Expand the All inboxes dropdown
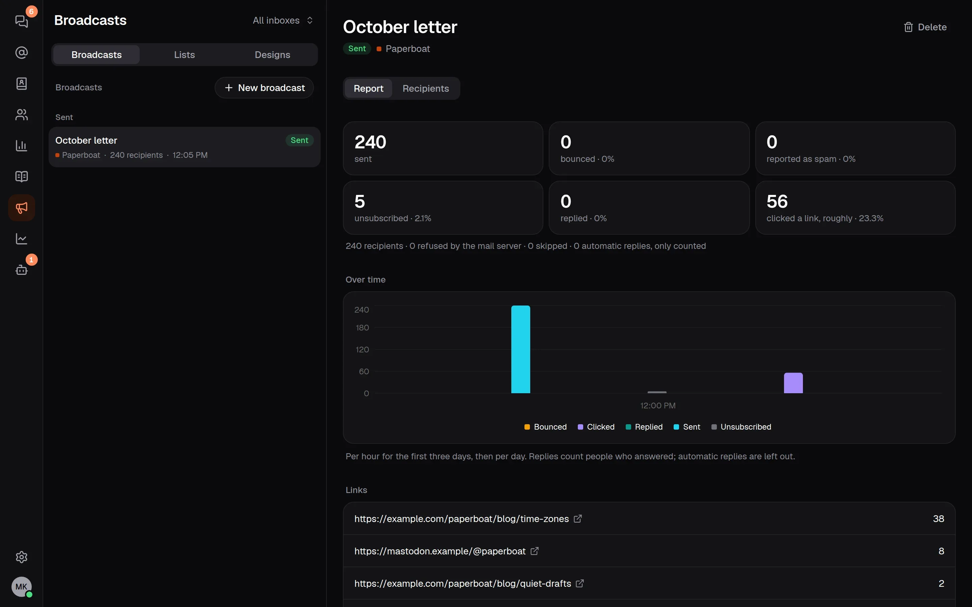The image size is (972, 607). (x=283, y=21)
